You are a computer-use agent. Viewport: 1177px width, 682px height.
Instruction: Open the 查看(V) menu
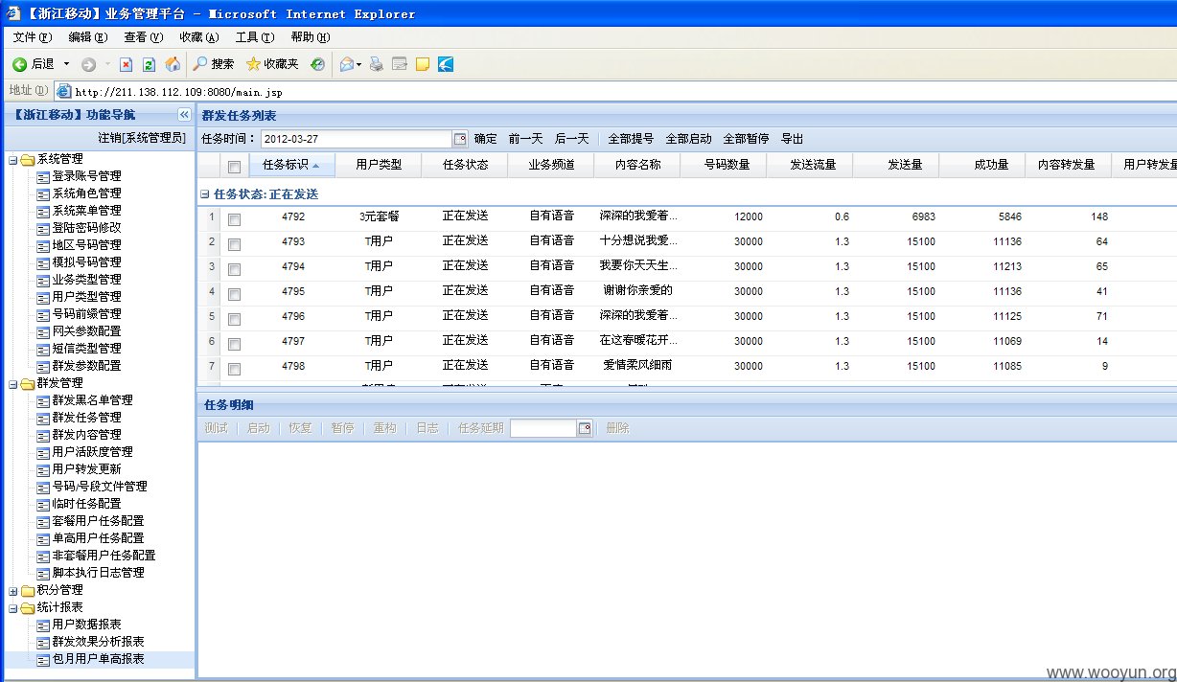tap(144, 37)
